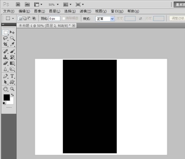Select the Move tool
Viewport: 185px width, 159px height.
click(12, 32)
